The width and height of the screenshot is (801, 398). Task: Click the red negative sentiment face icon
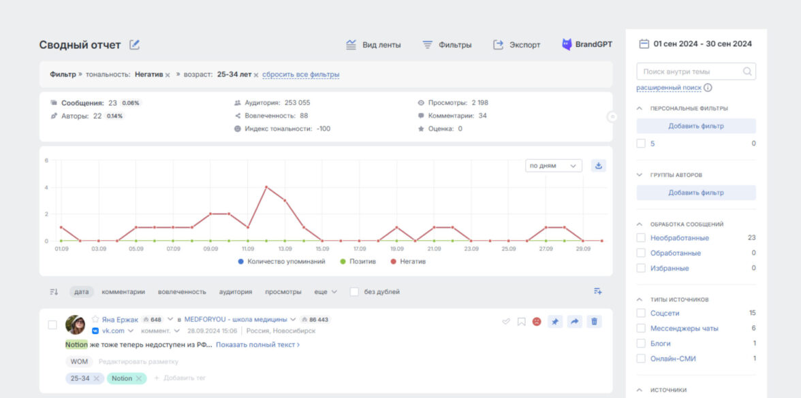537,322
